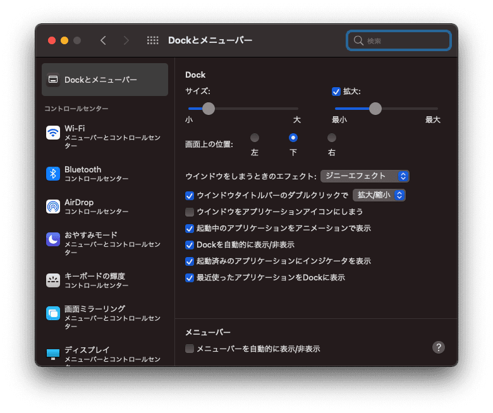Click the 検索 search field
The height and width of the screenshot is (413, 493).
(x=399, y=40)
